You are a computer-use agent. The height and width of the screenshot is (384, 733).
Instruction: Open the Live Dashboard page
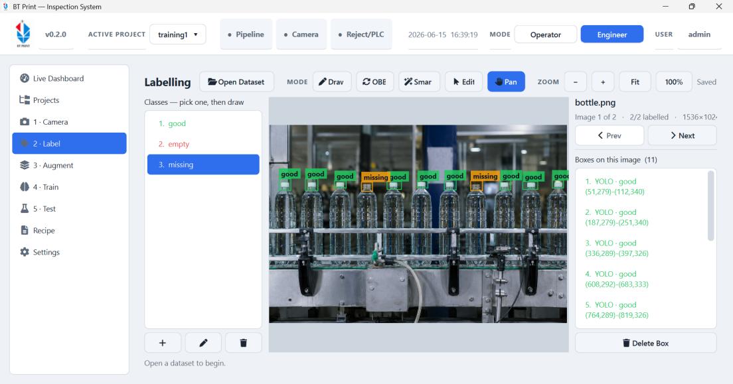pos(69,78)
